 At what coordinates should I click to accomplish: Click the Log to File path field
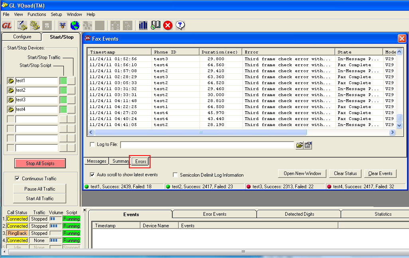pyautogui.click(x=207, y=145)
